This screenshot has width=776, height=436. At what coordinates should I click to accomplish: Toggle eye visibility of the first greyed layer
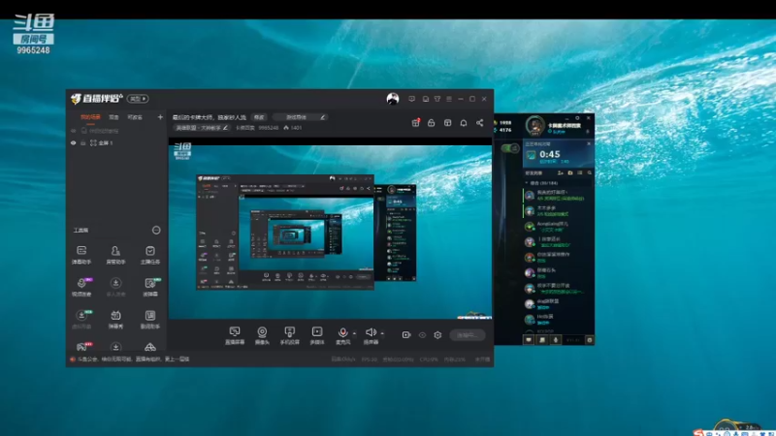74,131
